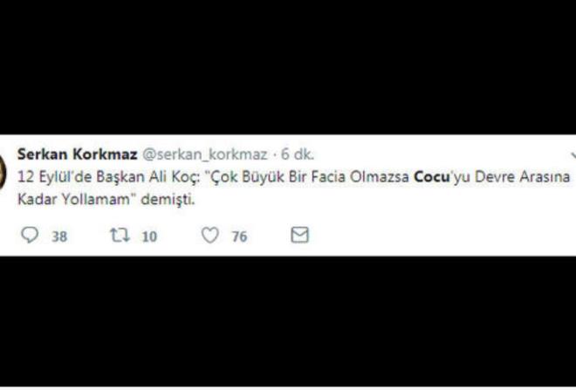The image size is (576, 390).
Task: Expand the tweet options chevron at the right edge
Action: point(573,156)
